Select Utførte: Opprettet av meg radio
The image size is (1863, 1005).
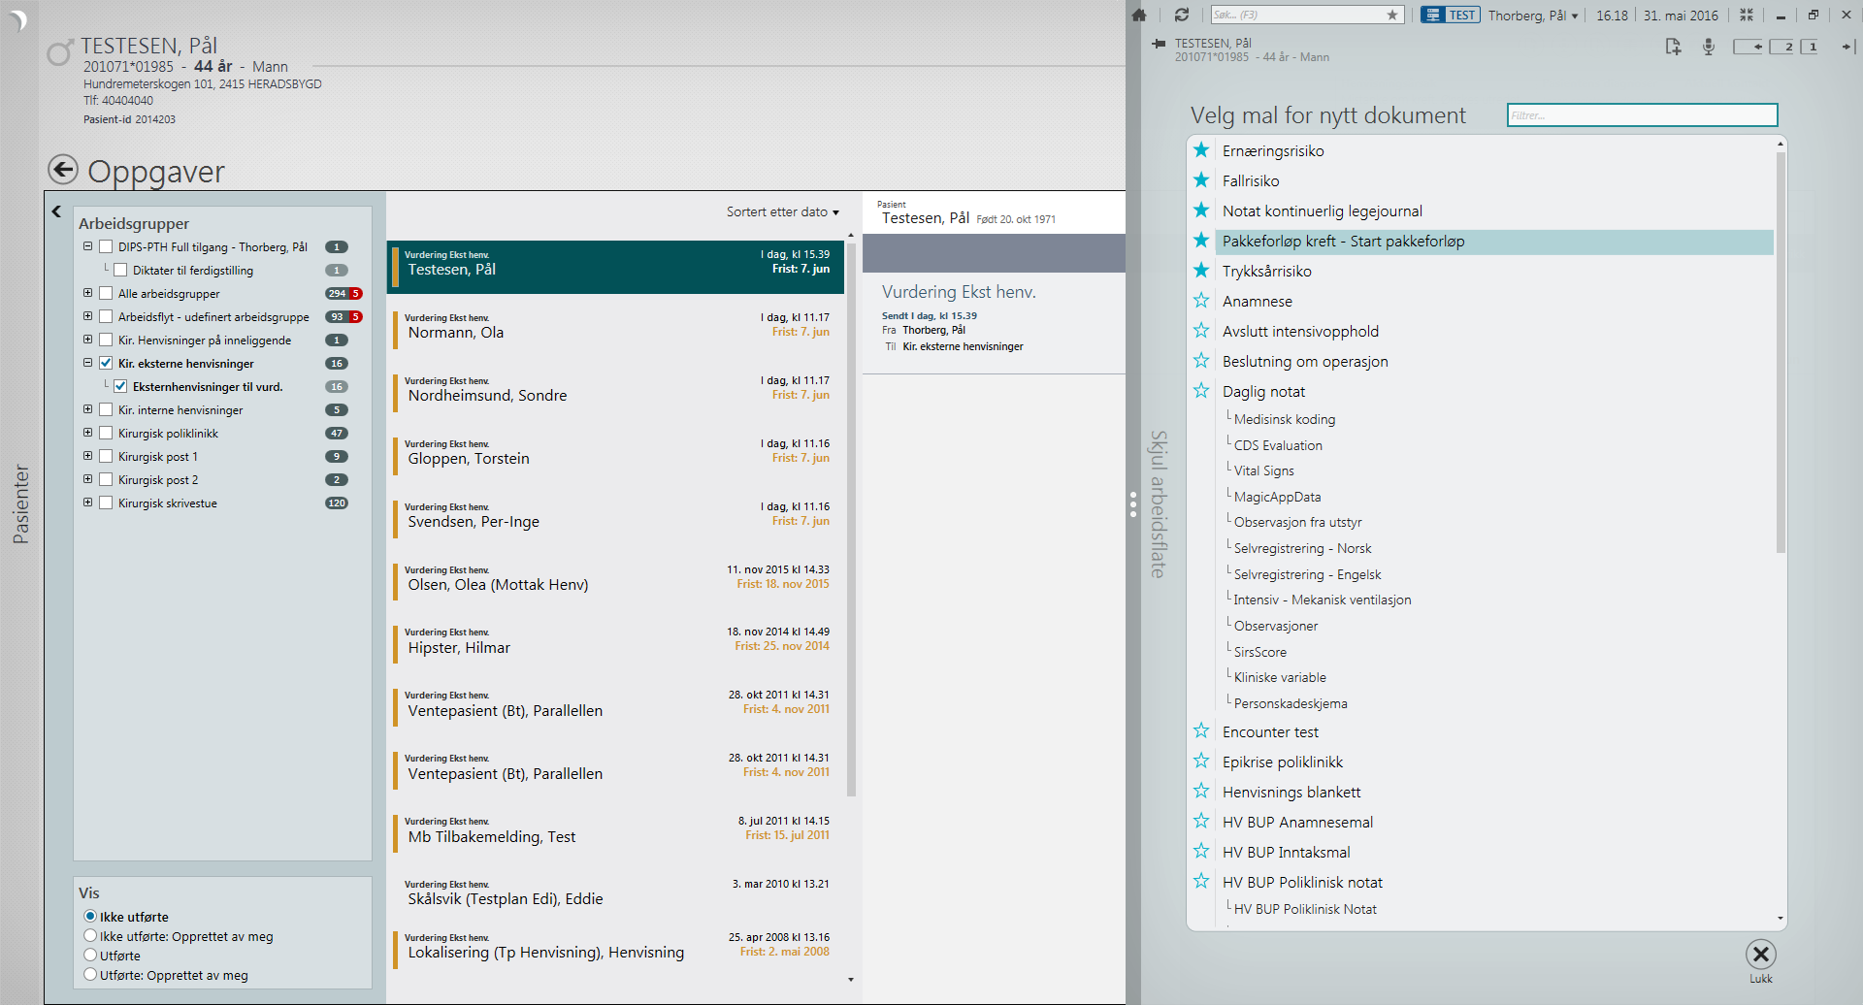click(90, 974)
